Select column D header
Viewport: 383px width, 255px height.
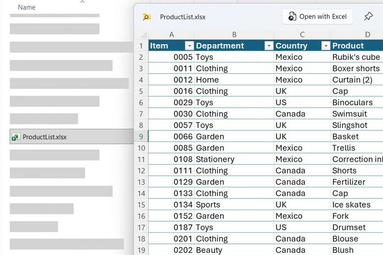pos(357,35)
